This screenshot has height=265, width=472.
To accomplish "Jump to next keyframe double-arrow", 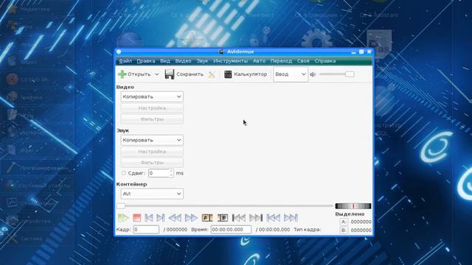I will coord(191,218).
